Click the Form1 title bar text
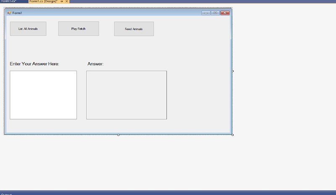The width and height of the screenshot is (336, 195). (17, 13)
